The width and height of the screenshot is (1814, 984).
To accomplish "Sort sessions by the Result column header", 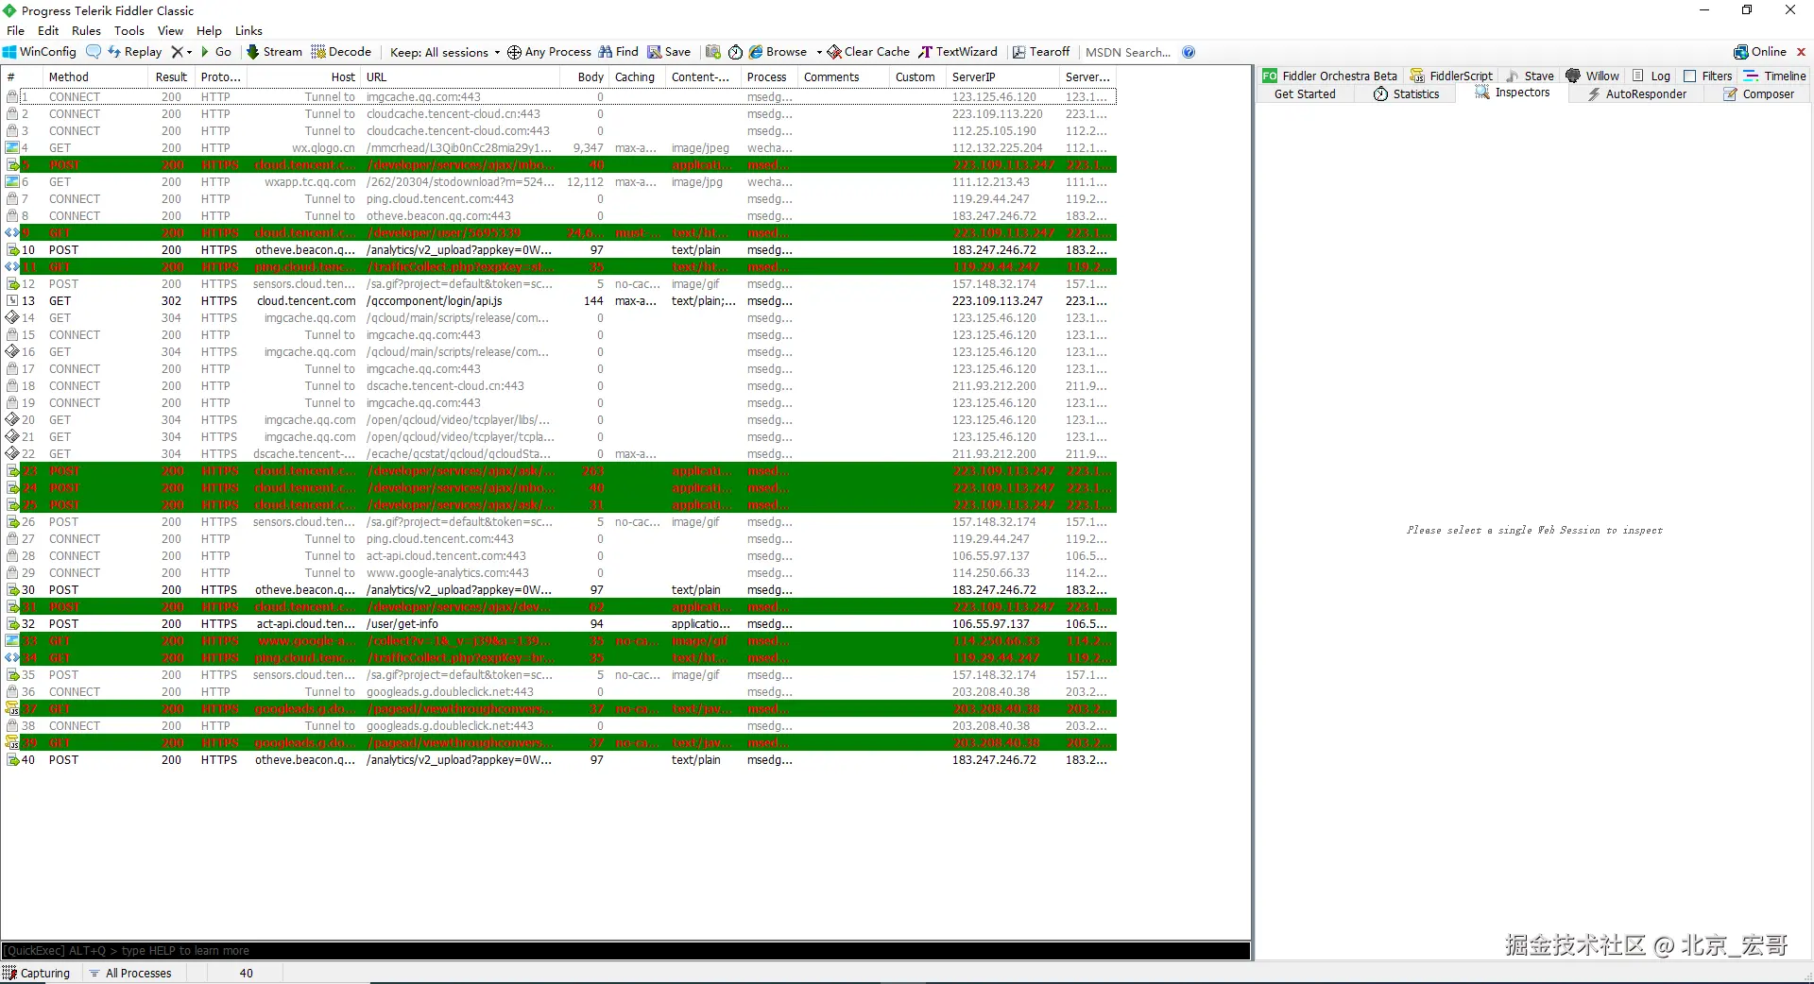I will 171,76.
